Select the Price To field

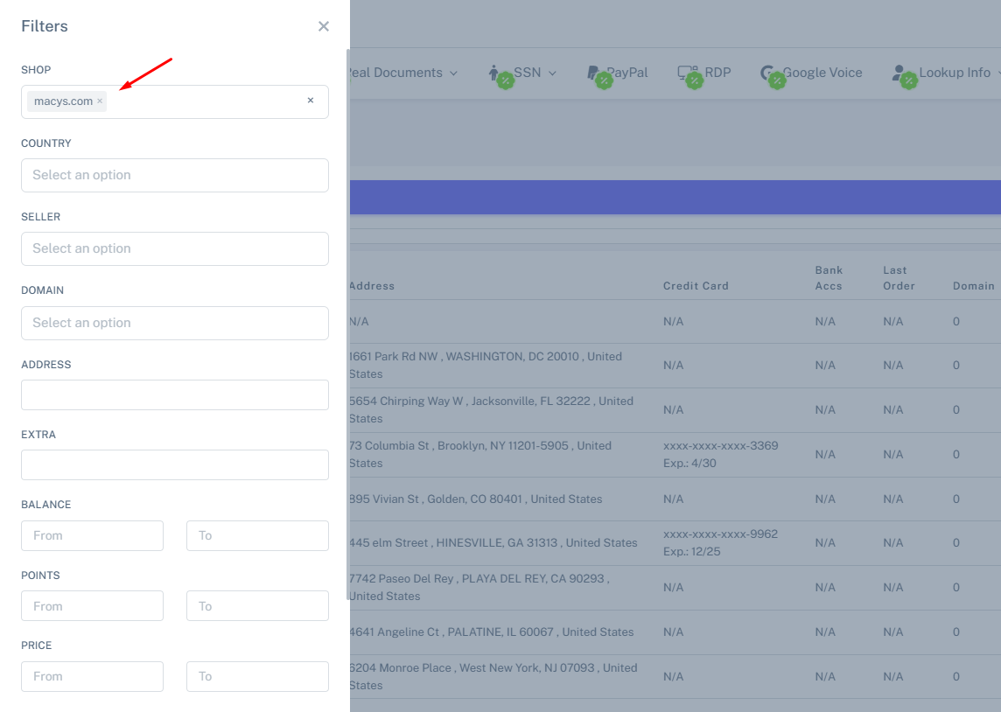[x=257, y=676]
